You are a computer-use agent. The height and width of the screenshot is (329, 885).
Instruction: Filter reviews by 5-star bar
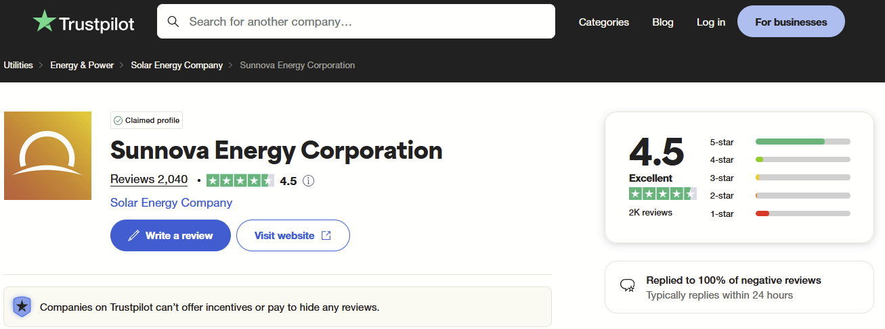pos(802,142)
